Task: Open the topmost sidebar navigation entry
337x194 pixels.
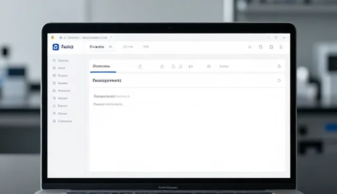Action: point(61,61)
